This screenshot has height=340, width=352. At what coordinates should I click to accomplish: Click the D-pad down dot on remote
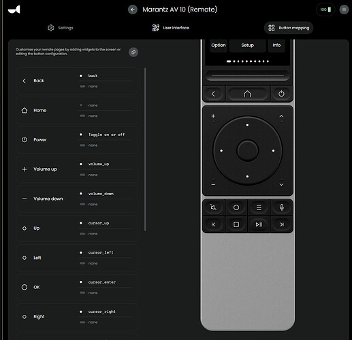pos(247,176)
